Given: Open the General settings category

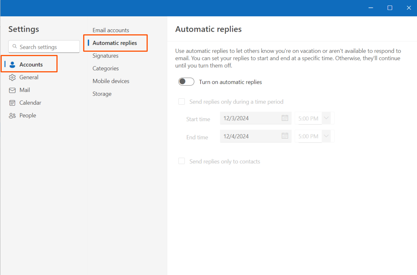Looking at the screenshot, I should pos(29,77).
